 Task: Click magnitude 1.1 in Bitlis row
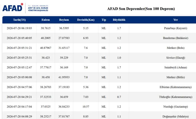pyautogui.click(x=119, y=77)
